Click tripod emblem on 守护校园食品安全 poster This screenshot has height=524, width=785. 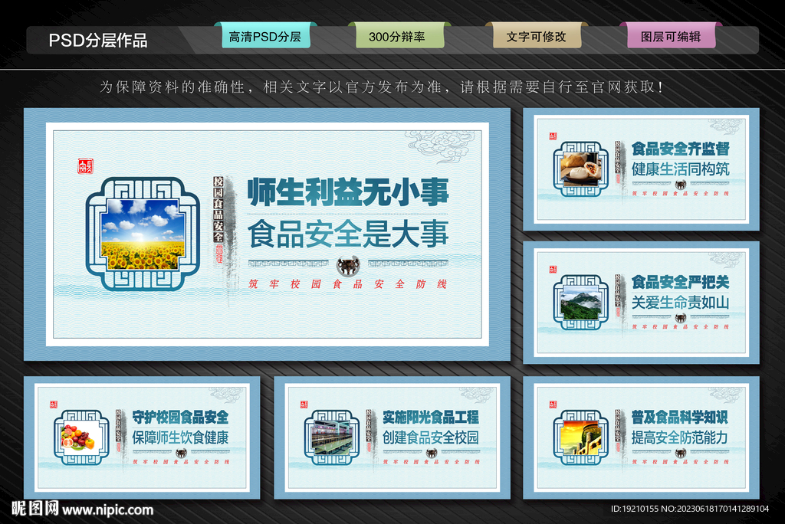tap(181, 453)
